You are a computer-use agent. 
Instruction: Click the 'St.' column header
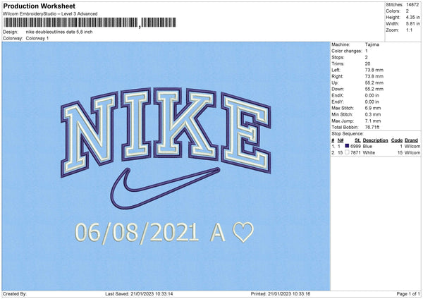point(357,140)
